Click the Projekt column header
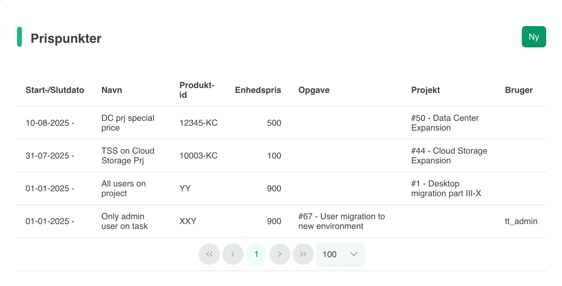This screenshot has width=562, height=286. (425, 90)
